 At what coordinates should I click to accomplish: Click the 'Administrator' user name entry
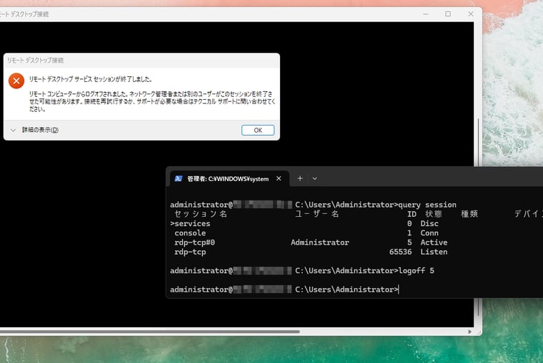(320, 242)
